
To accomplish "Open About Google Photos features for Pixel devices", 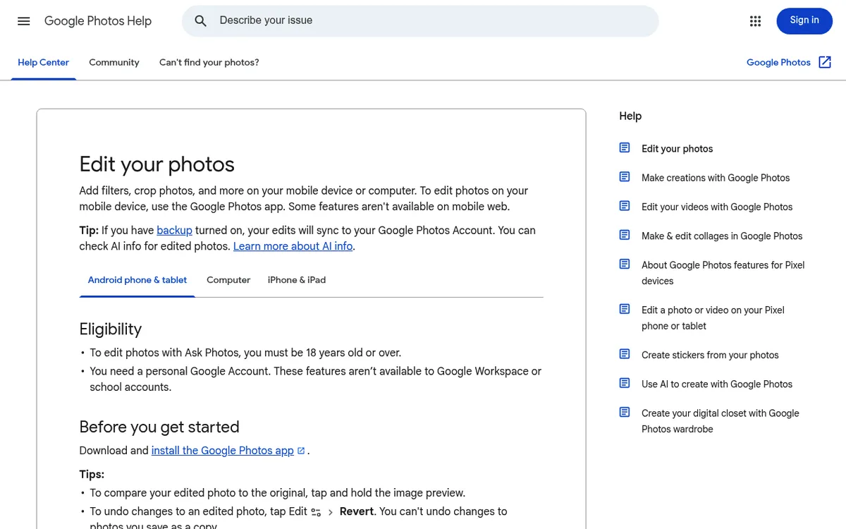I will pyautogui.click(x=723, y=273).
